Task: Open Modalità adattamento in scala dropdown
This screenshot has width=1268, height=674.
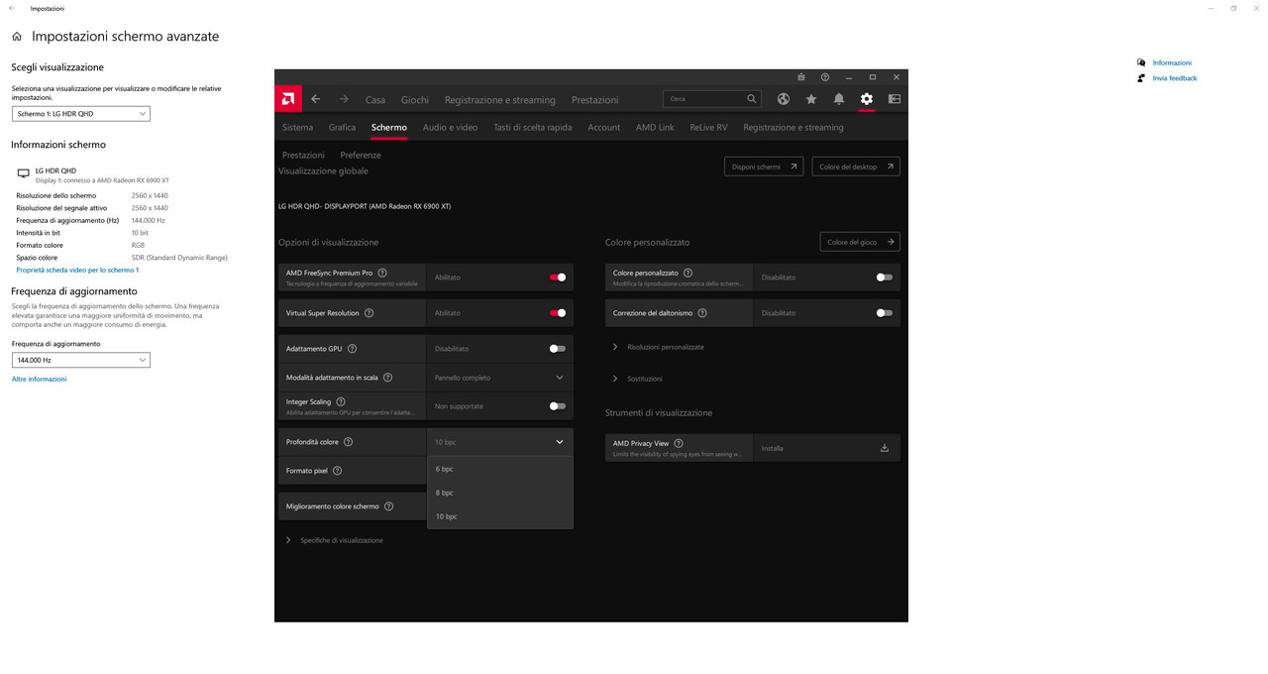Action: pyautogui.click(x=499, y=378)
